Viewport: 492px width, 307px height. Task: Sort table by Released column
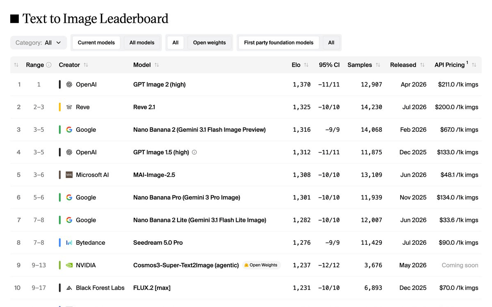pyautogui.click(x=422, y=65)
